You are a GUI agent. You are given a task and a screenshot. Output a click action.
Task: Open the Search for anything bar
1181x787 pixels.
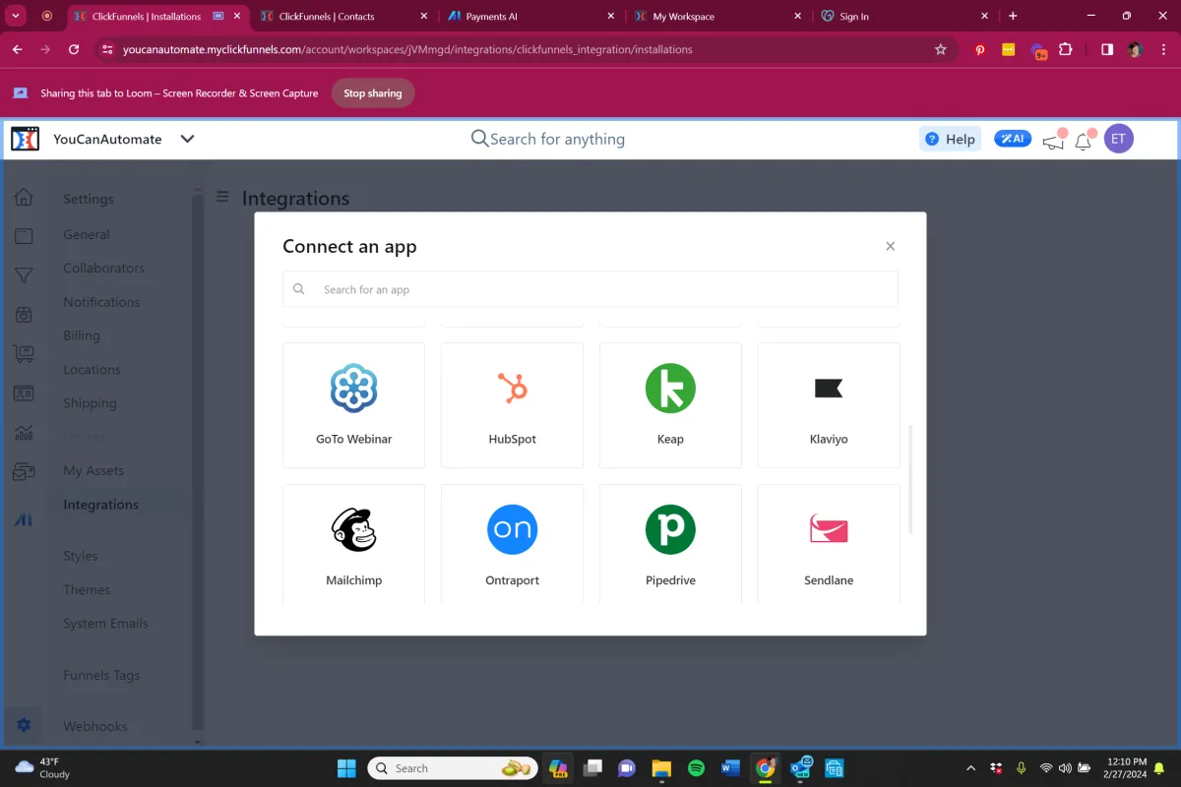548,139
